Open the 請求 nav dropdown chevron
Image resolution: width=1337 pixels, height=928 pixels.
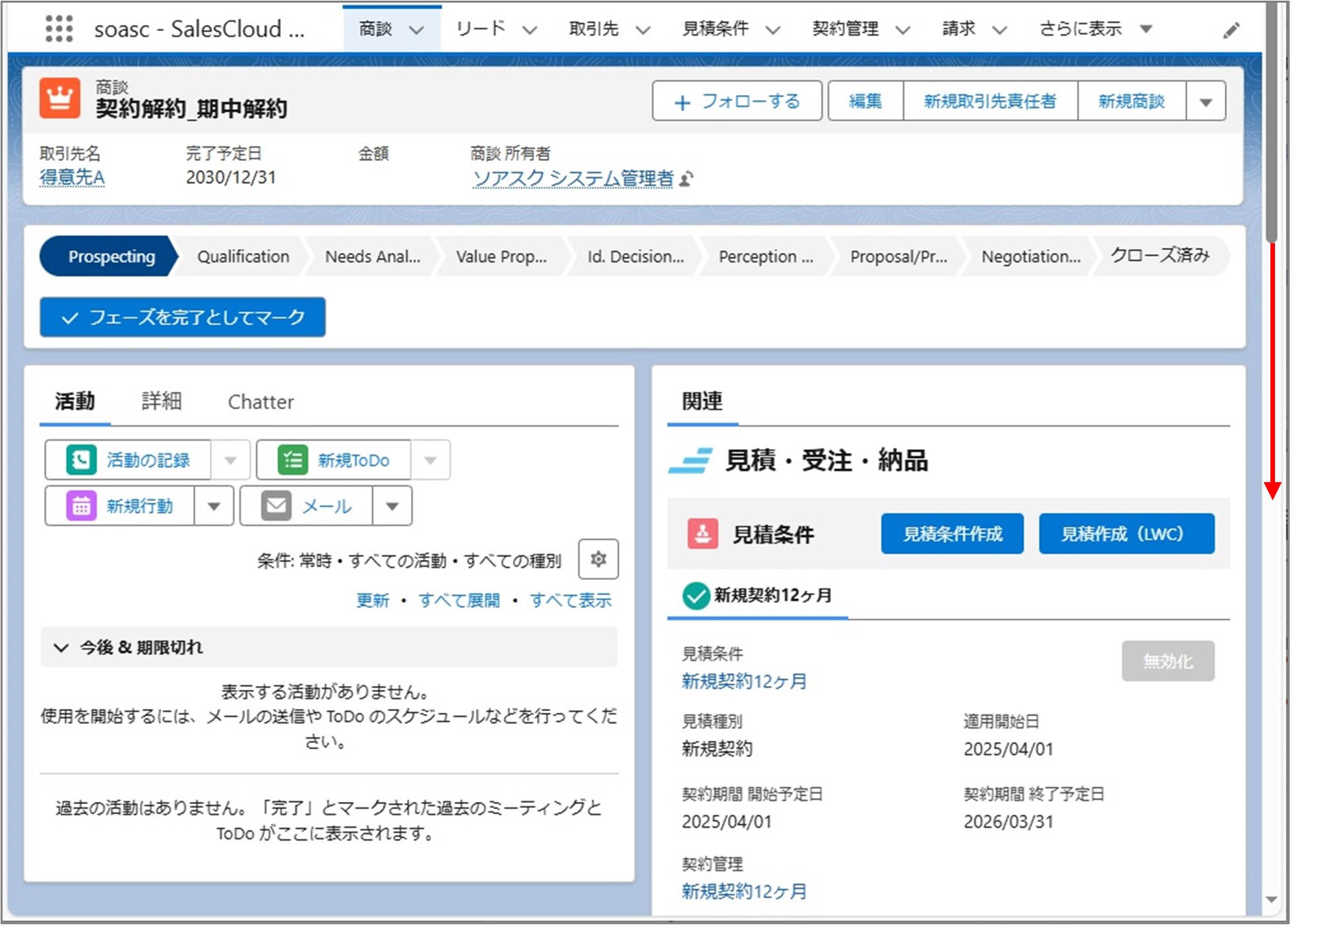1000,30
